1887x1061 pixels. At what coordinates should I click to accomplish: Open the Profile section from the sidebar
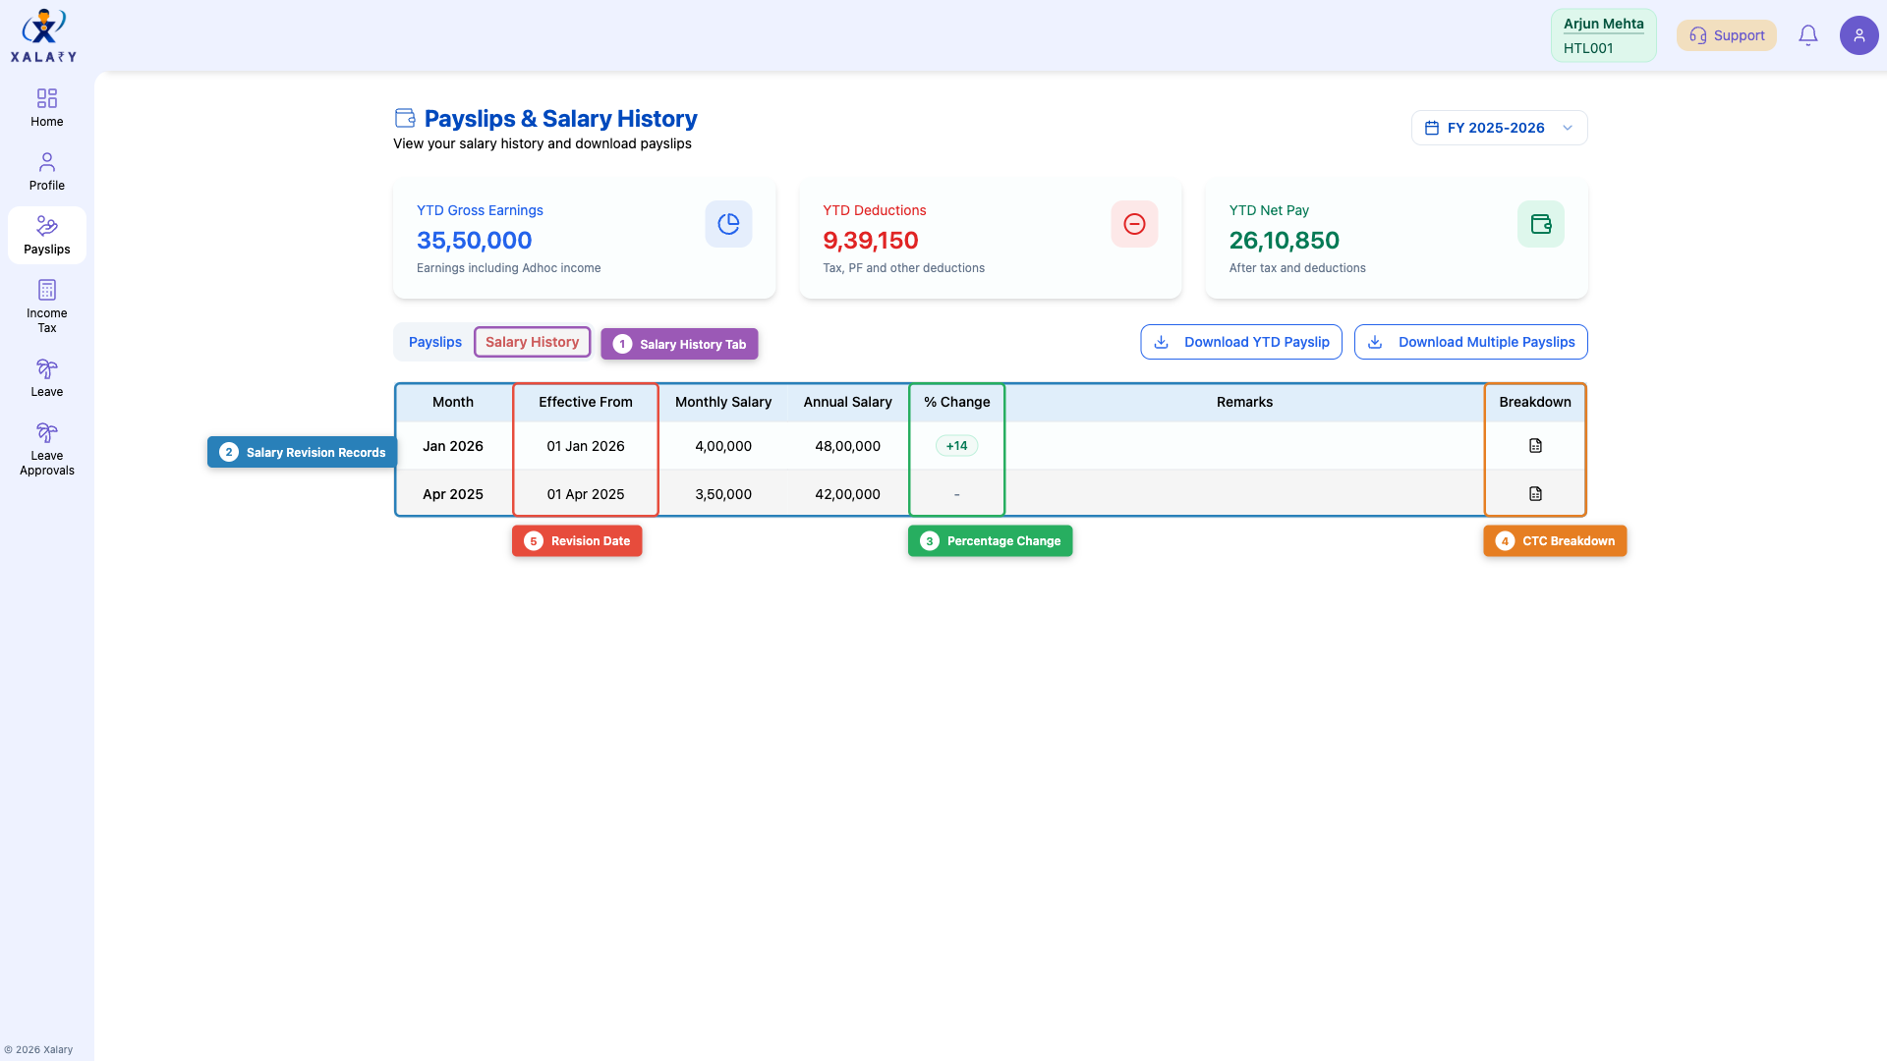pyautogui.click(x=46, y=170)
